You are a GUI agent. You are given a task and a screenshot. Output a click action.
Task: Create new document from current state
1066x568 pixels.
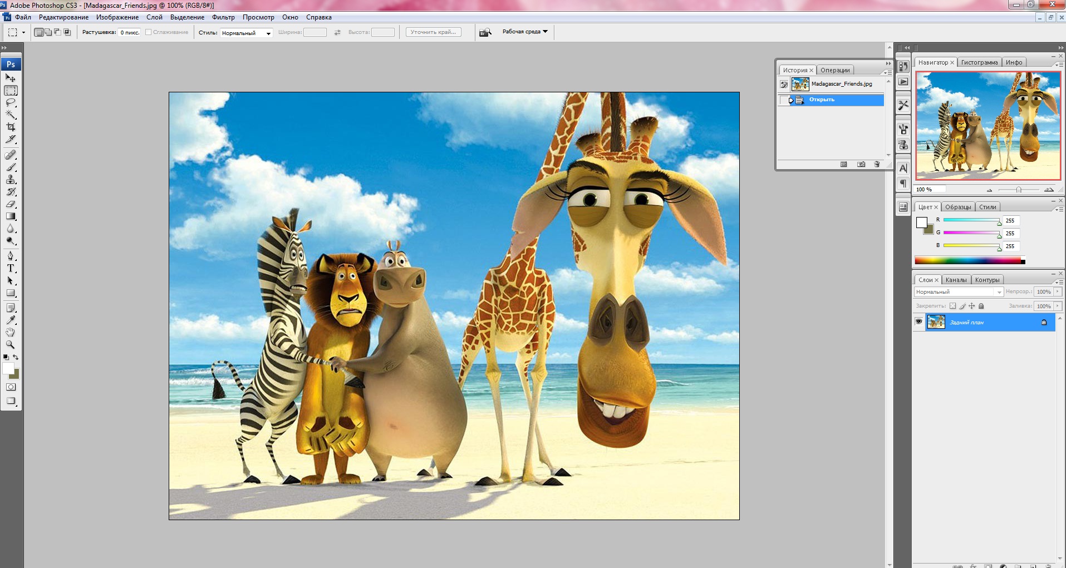click(x=844, y=164)
